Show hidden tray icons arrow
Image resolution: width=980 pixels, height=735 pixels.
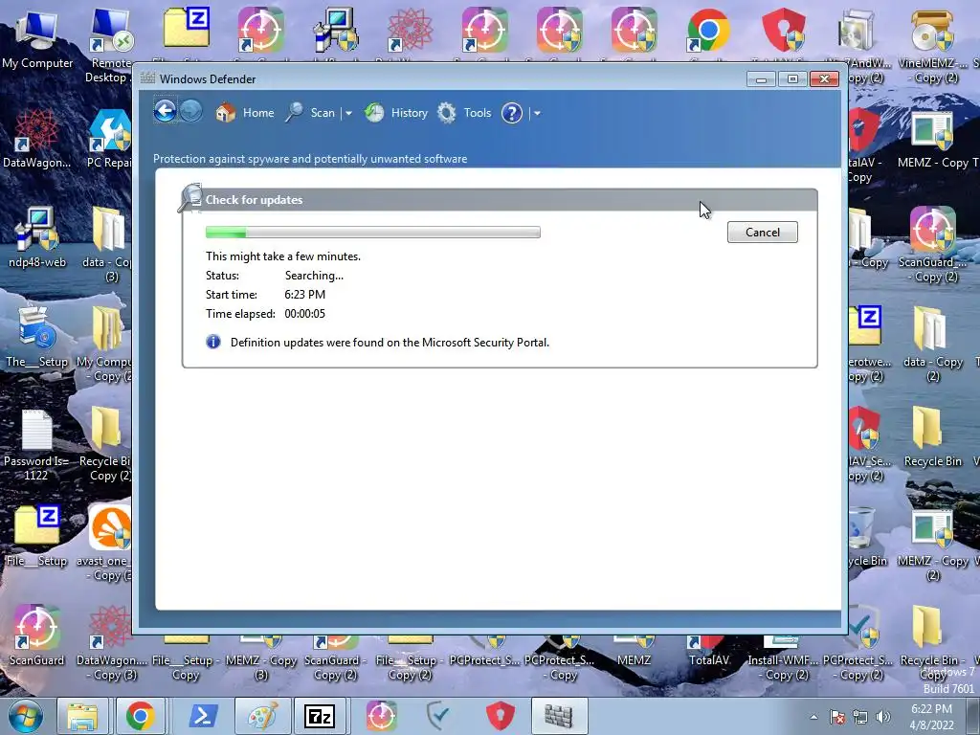813,717
